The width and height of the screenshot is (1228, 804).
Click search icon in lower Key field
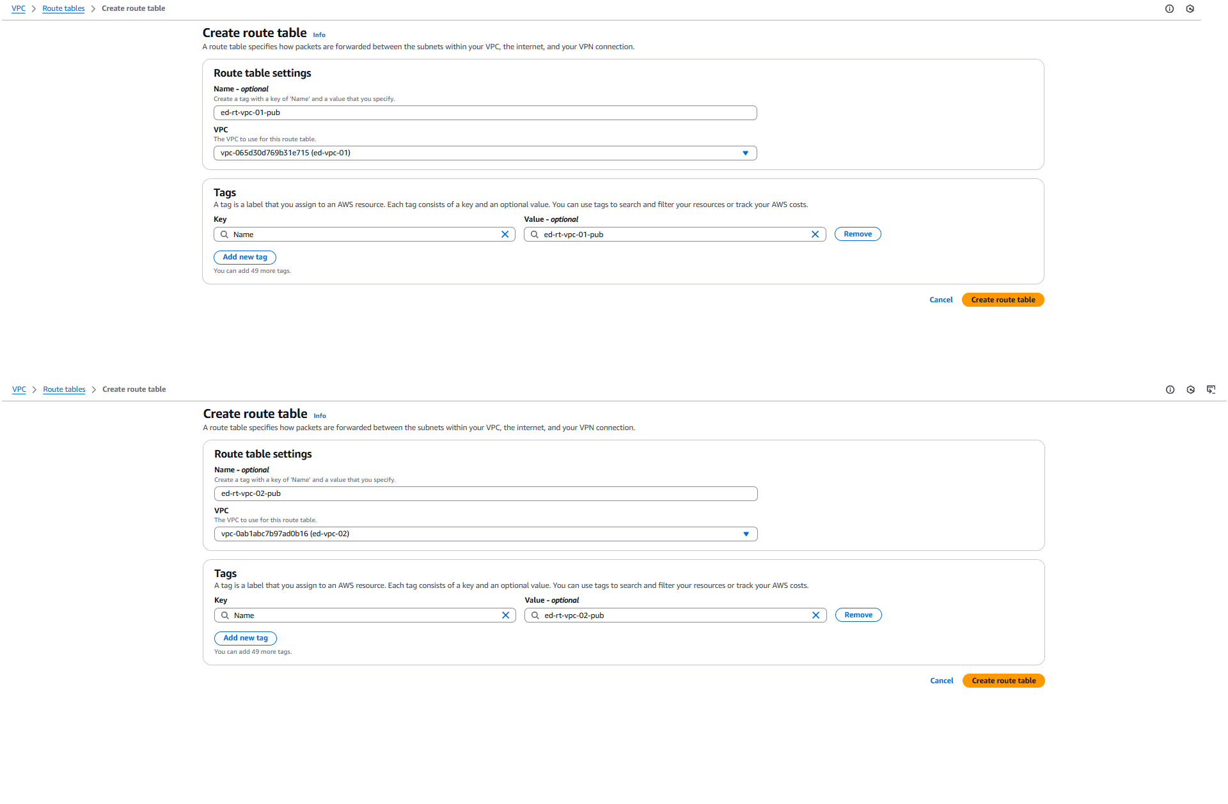click(225, 615)
